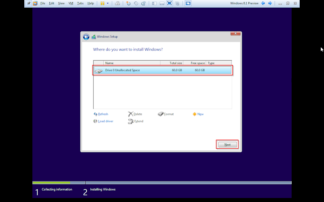Open the VM menu
The height and width of the screenshot is (202, 324).
point(71,3)
